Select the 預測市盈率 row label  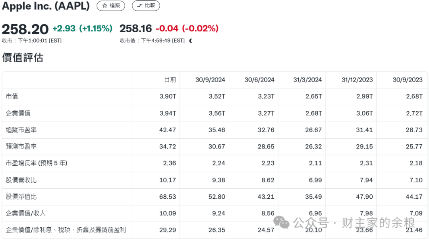[x=21, y=146]
